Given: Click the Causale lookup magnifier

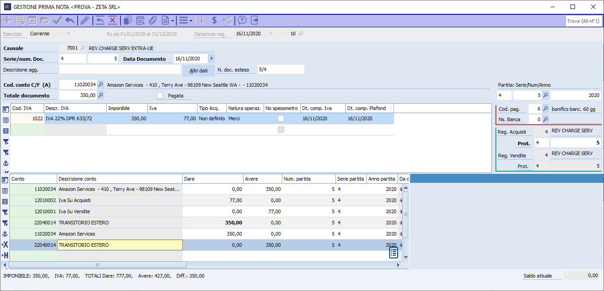Looking at the screenshot, I should [x=83, y=48].
